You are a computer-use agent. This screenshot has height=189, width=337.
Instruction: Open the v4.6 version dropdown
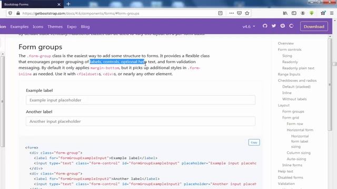(249, 27)
